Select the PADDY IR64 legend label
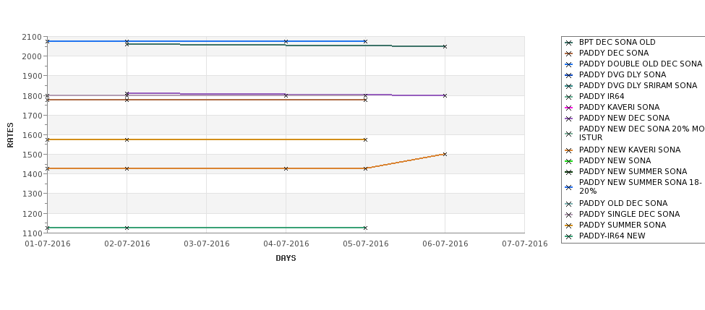 (602, 96)
